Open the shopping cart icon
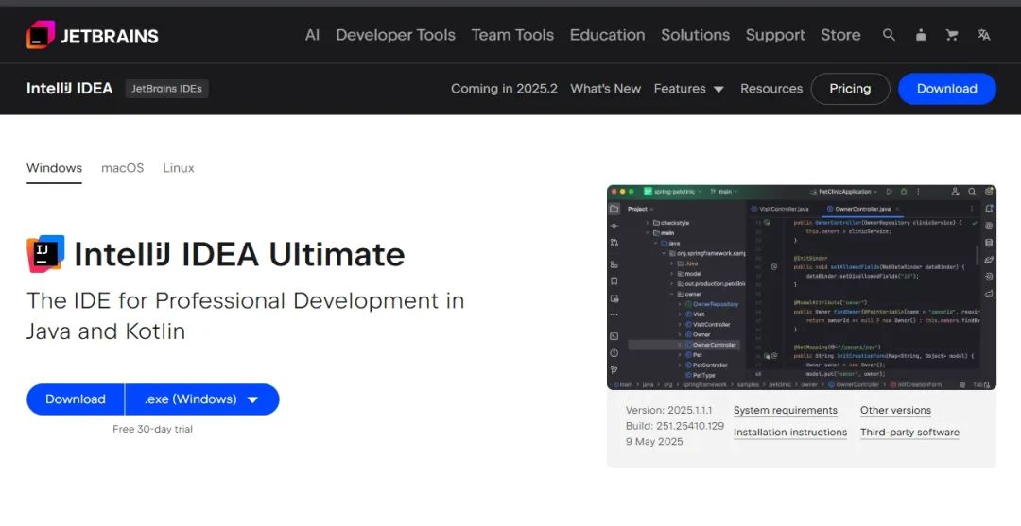 [x=952, y=35]
